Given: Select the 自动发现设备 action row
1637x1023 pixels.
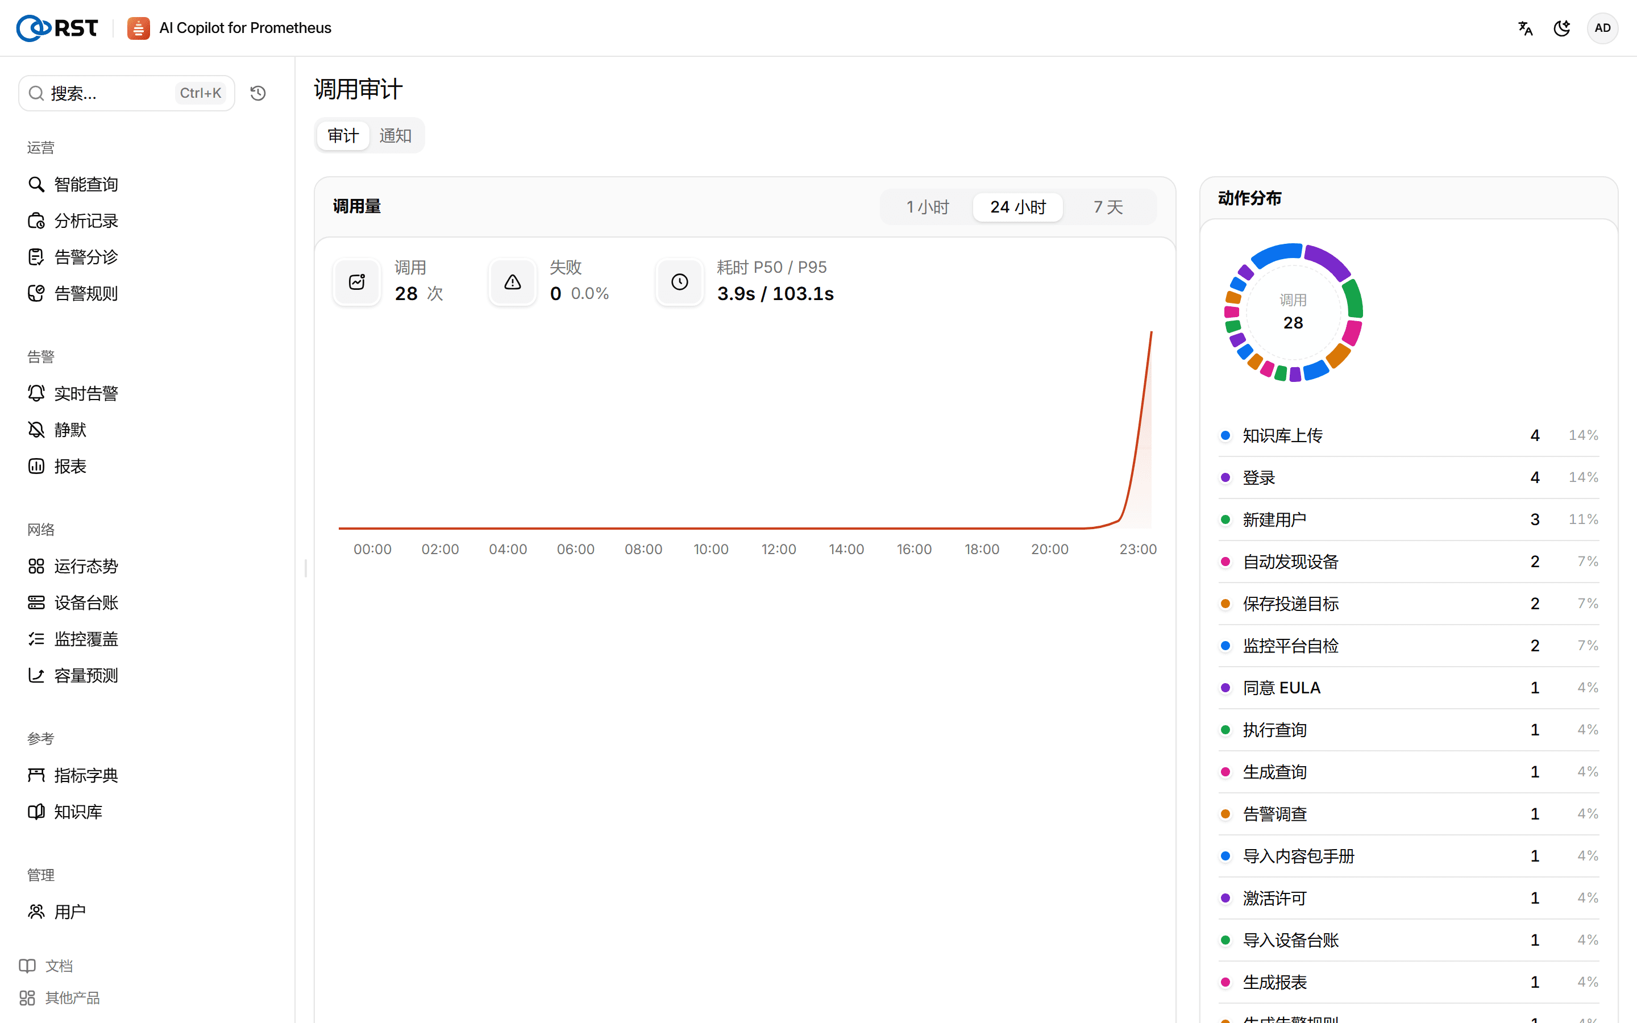Looking at the screenshot, I should tap(1409, 562).
